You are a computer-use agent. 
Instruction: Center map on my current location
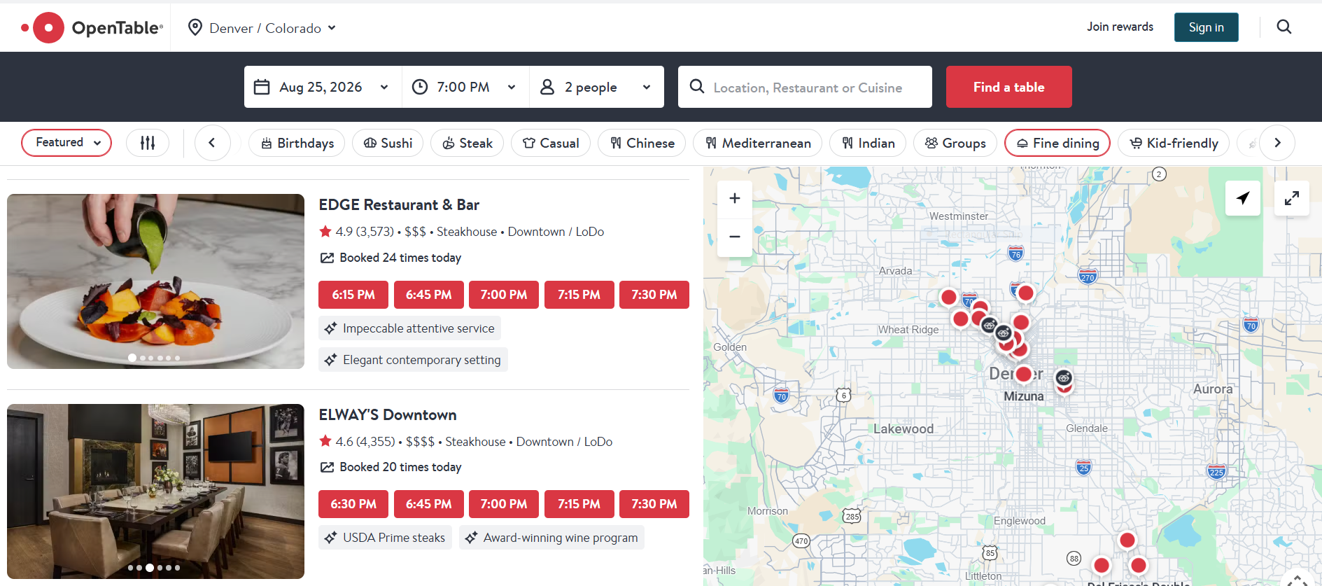point(1243,198)
